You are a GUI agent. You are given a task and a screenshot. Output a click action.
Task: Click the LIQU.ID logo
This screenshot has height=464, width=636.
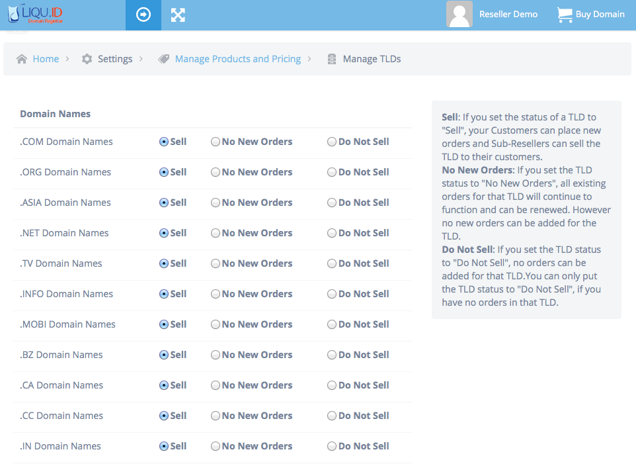pyautogui.click(x=37, y=15)
